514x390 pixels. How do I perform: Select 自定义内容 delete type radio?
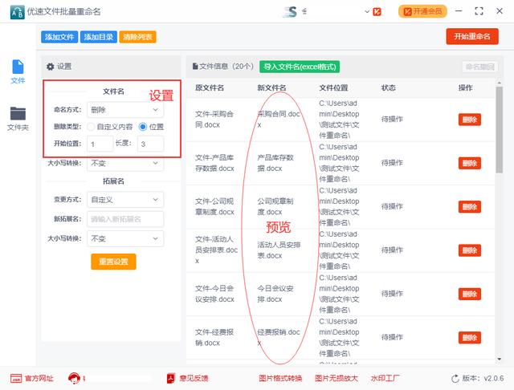coord(93,127)
